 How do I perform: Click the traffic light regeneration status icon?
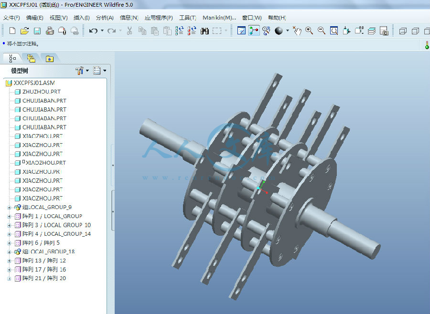[427, 45]
